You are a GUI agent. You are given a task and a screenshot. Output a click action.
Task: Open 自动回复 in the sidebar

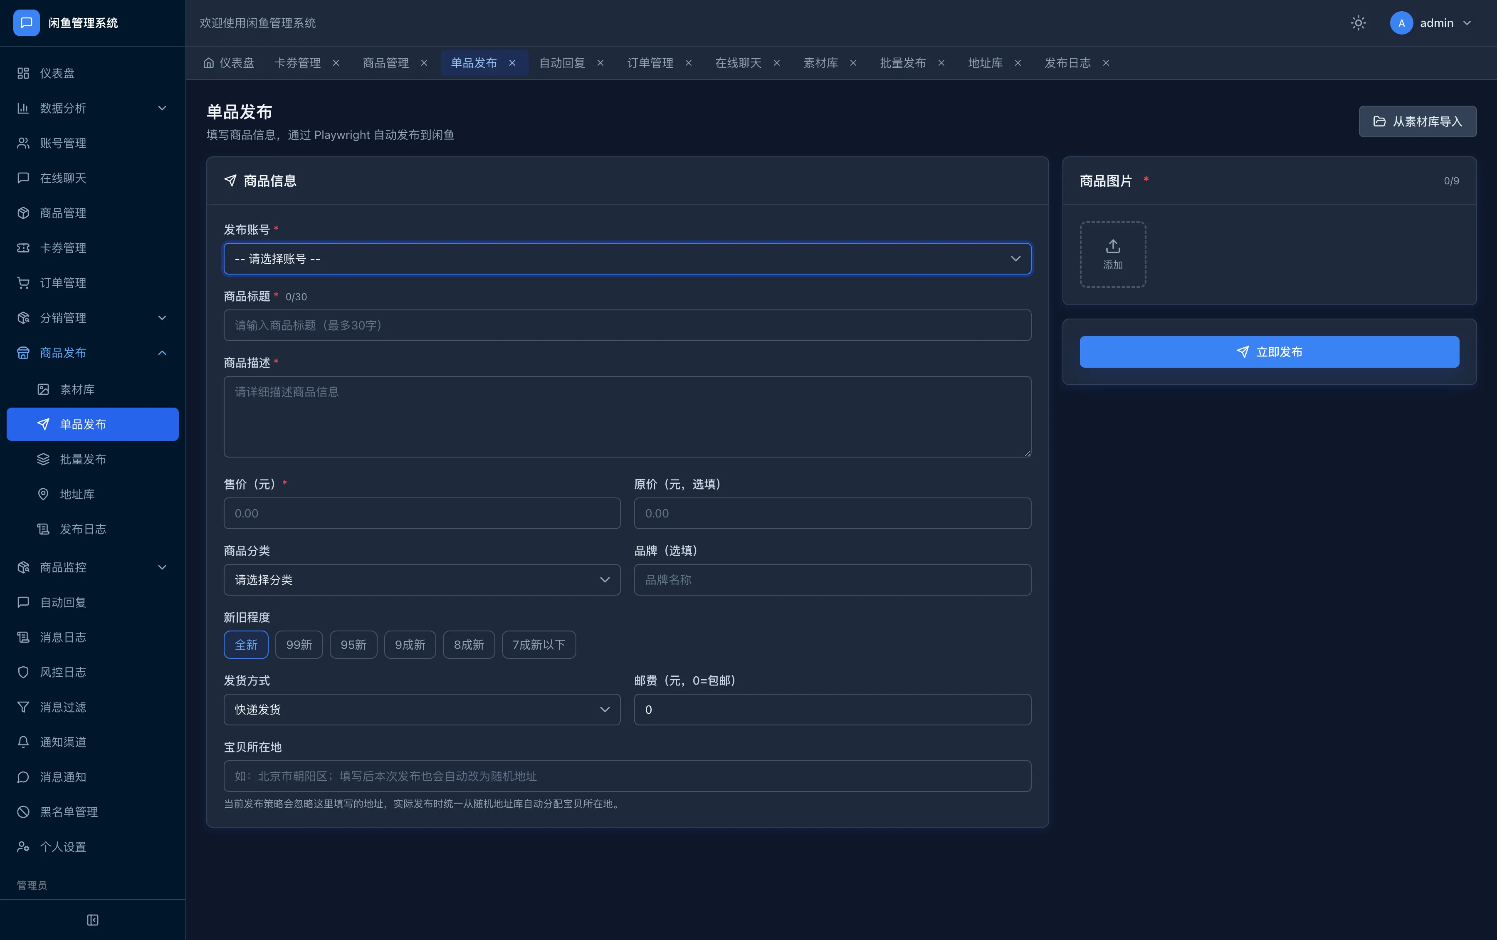(93, 602)
